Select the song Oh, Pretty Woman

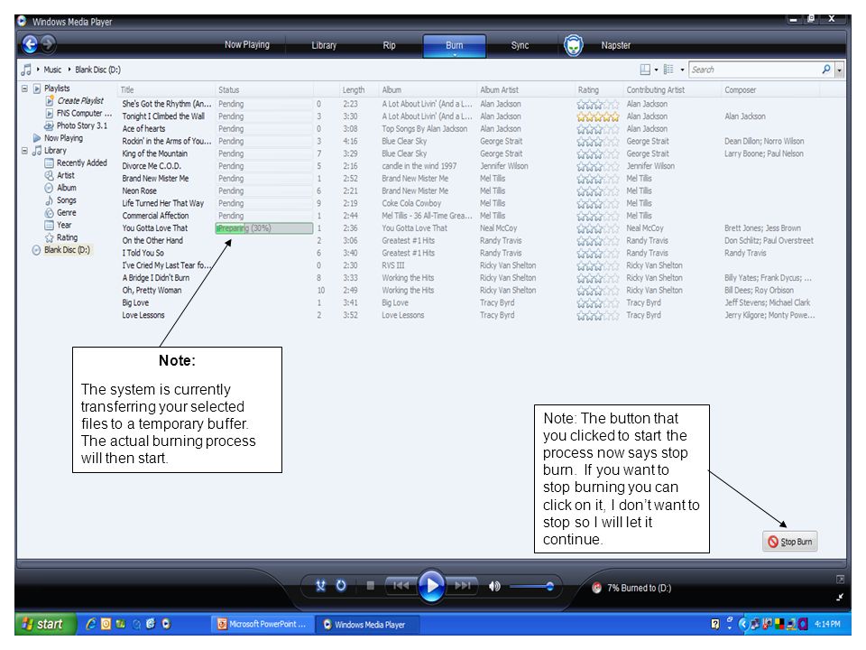click(152, 290)
